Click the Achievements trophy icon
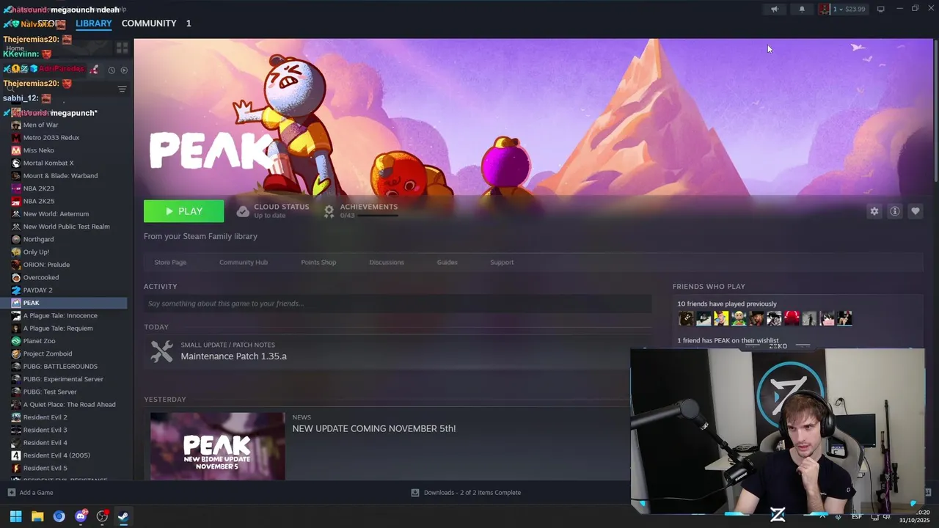 (329, 211)
